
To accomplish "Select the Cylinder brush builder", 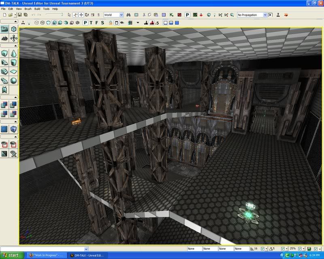I will pos(14,62).
